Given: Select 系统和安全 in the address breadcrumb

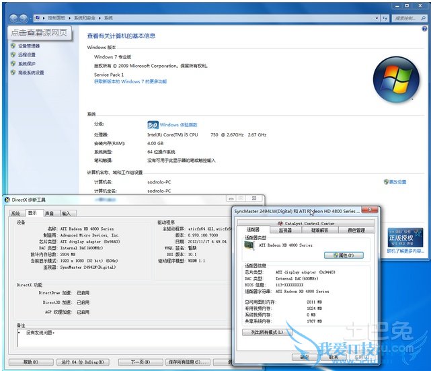Looking at the screenshot, I should [x=85, y=18].
